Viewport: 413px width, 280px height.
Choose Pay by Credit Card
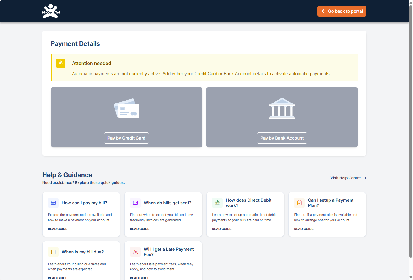click(126, 138)
